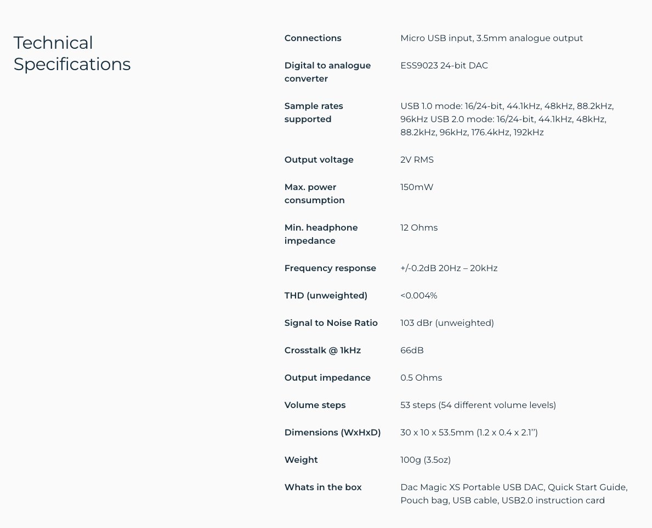The height and width of the screenshot is (528, 652).
Task: Select the ESS9023 24-bit DAC text
Action: pos(444,65)
